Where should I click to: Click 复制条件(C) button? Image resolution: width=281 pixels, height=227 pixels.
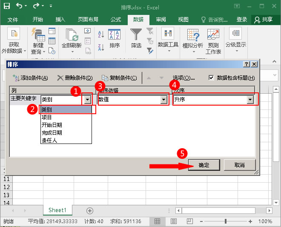click(x=119, y=78)
